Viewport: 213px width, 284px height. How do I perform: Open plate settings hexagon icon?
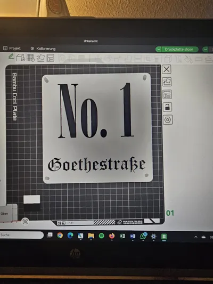point(168,120)
